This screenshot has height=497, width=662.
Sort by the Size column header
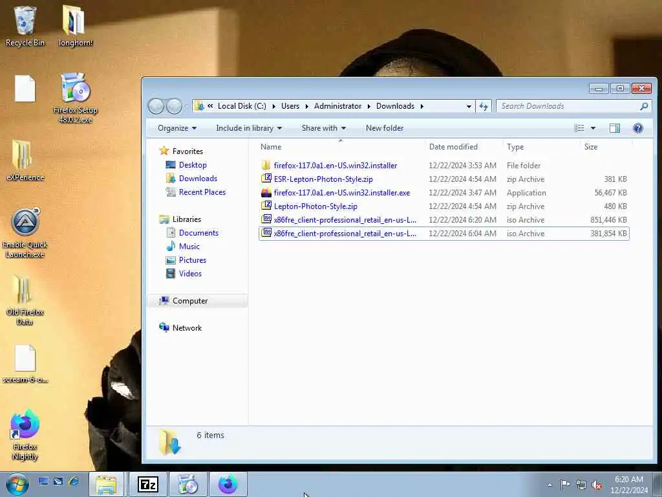(x=606, y=147)
